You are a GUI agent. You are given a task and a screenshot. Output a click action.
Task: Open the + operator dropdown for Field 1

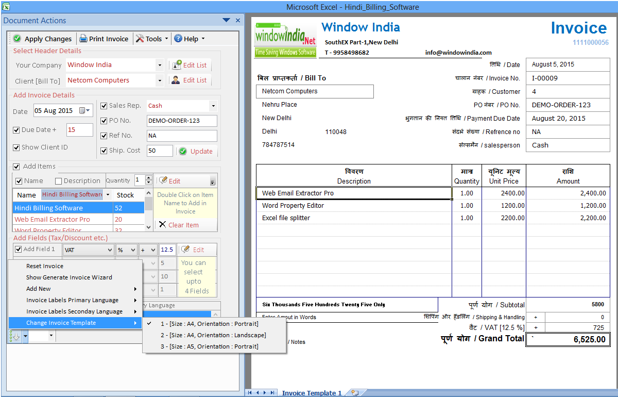pos(153,250)
